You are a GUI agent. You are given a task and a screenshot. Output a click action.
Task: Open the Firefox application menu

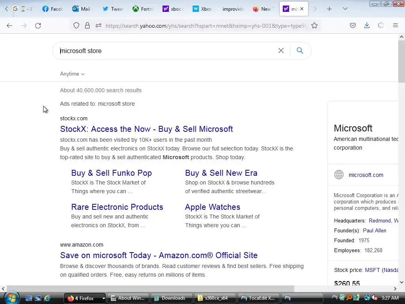point(396,26)
